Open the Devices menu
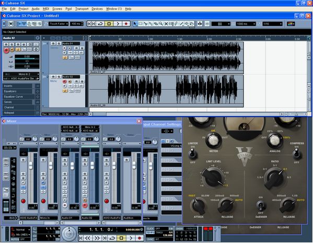313x243 pixels. point(97,9)
